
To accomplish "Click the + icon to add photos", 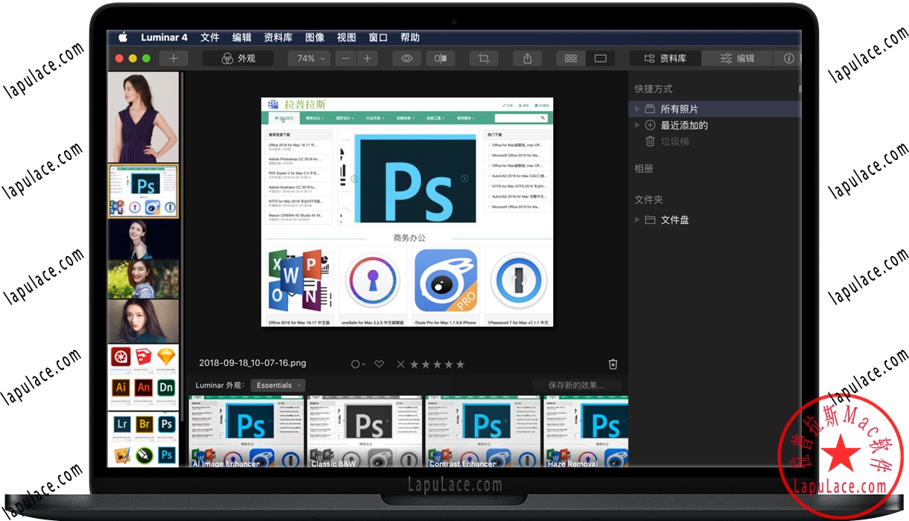I will point(173,57).
